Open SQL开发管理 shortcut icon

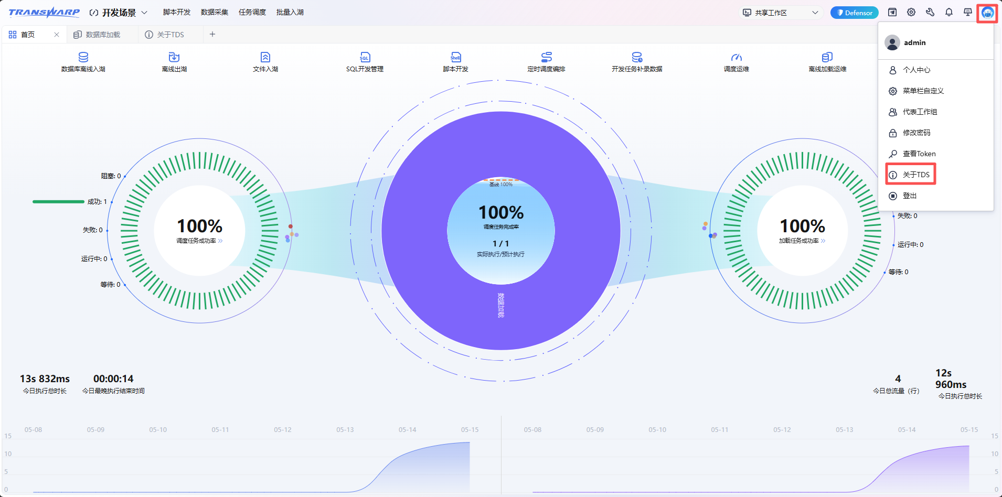pyautogui.click(x=365, y=57)
